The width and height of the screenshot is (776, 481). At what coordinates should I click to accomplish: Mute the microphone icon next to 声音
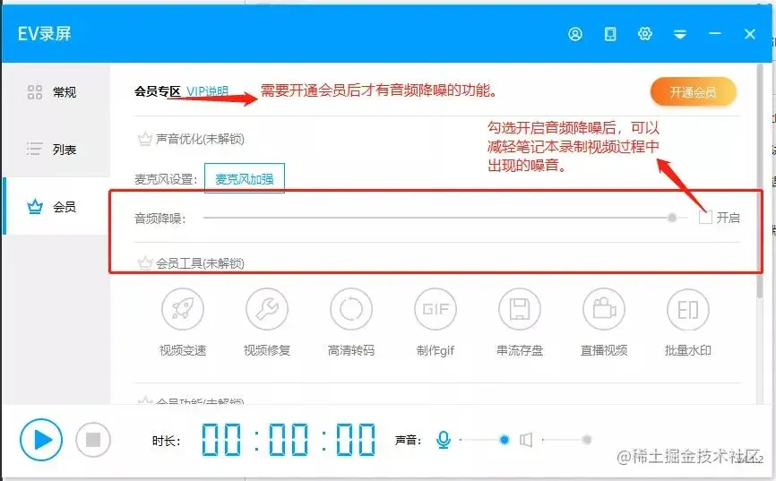444,440
